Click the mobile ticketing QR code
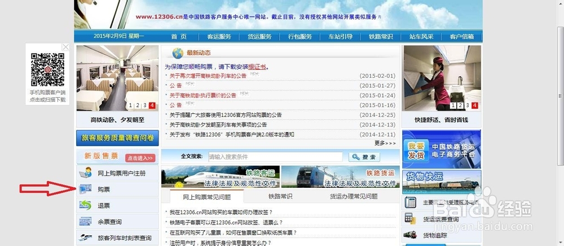This screenshot has height=246, width=564. point(47,70)
